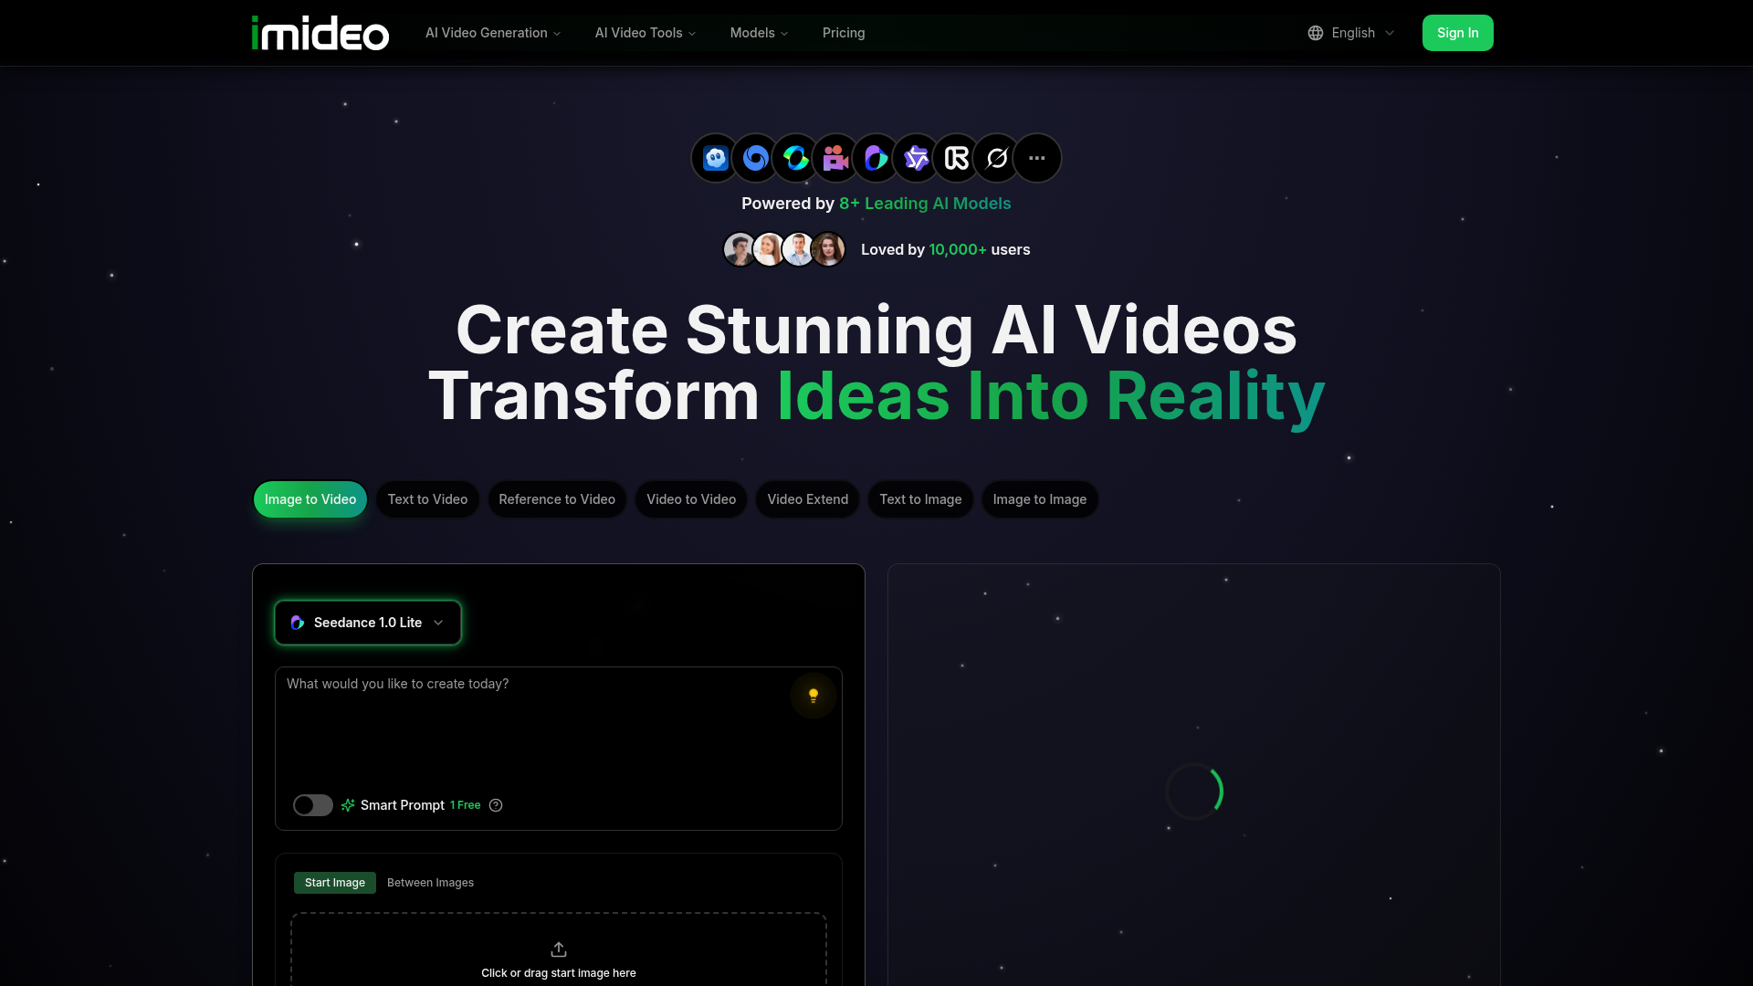Open the AI Video Generation menu

(493, 33)
